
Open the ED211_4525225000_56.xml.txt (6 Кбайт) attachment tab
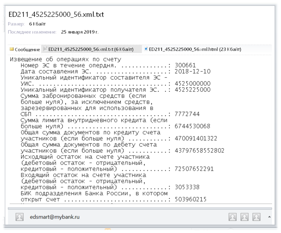[91, 49]
